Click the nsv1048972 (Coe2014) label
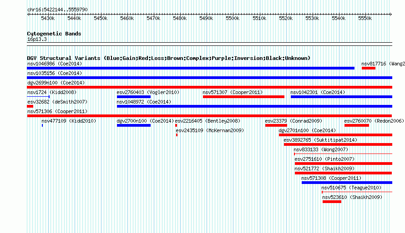 (144, 102)
